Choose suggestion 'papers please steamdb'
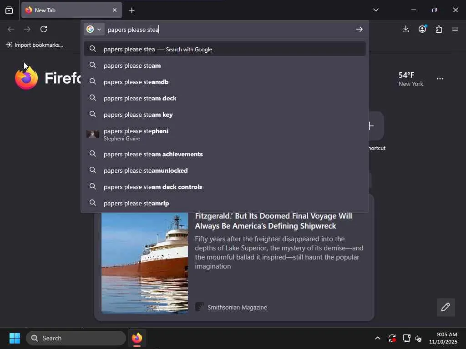 tap(225, 82)
